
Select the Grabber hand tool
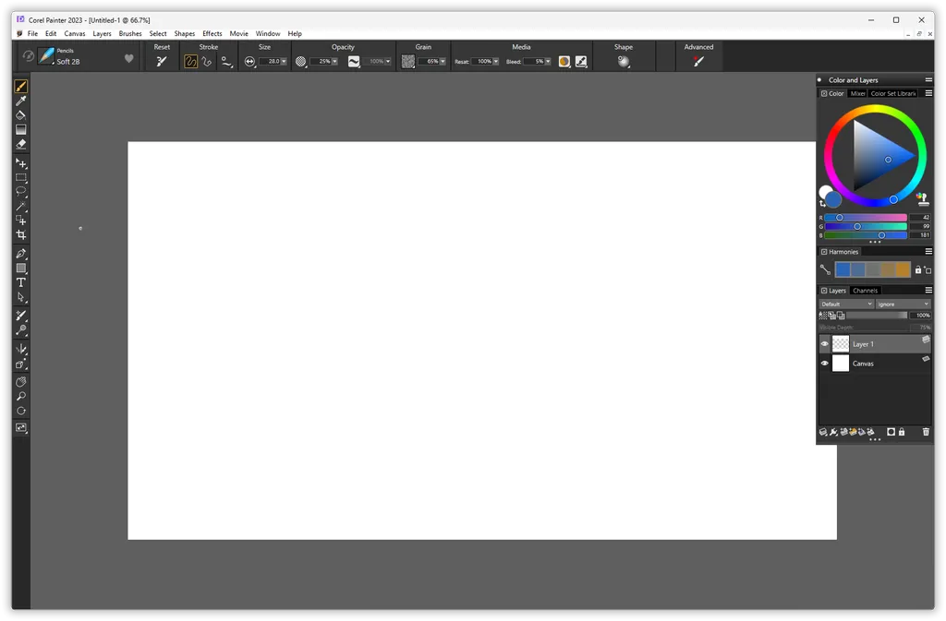pyautogui.click(x=20, y=382)
